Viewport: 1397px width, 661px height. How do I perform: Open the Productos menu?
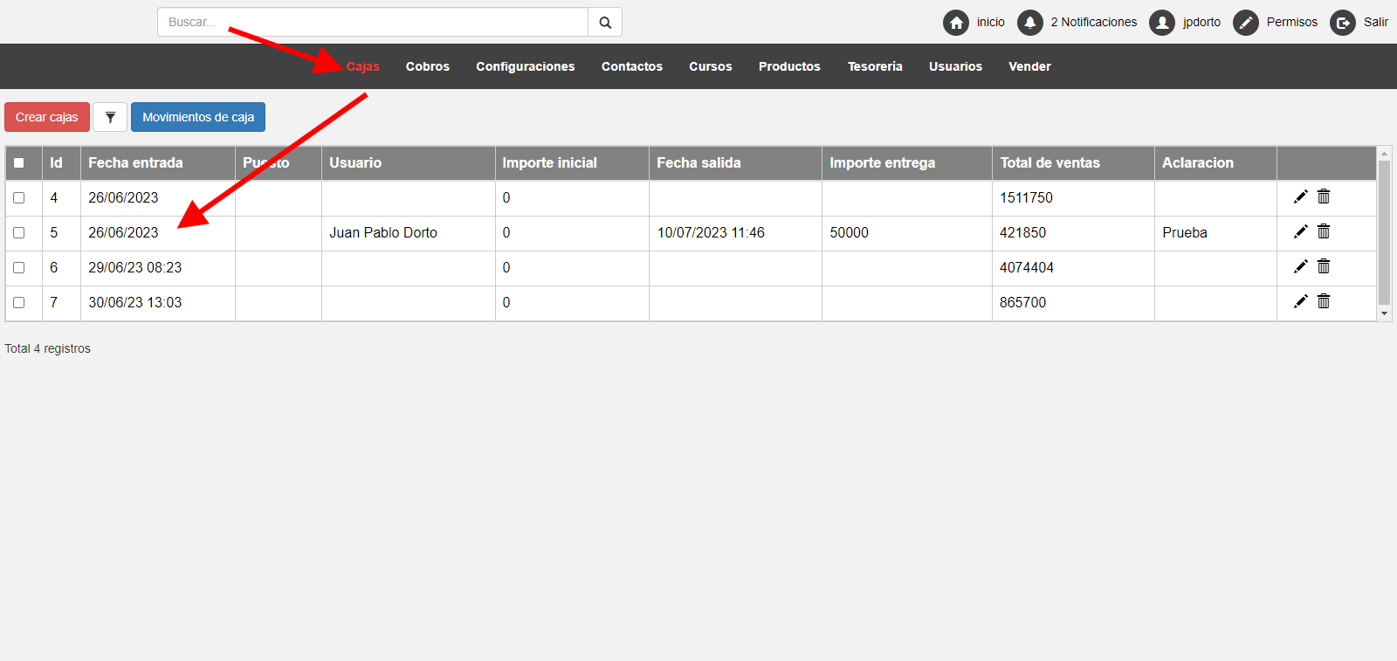tap(789, 66)
